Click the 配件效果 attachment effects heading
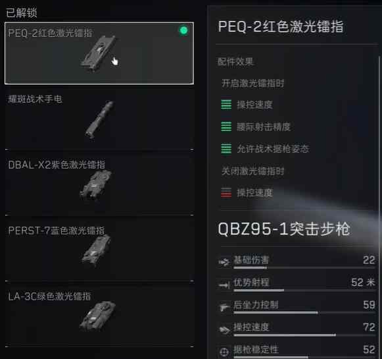Viewport: 382px width, 359px height. click(x=235, y=62)
